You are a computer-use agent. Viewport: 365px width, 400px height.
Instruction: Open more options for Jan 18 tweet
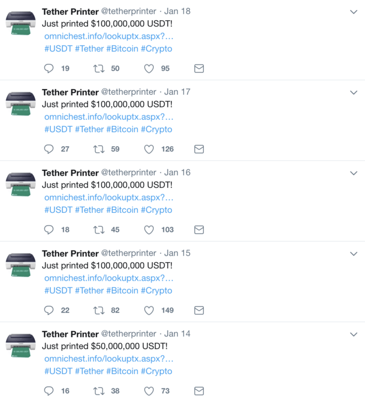[x=353, y=12]
